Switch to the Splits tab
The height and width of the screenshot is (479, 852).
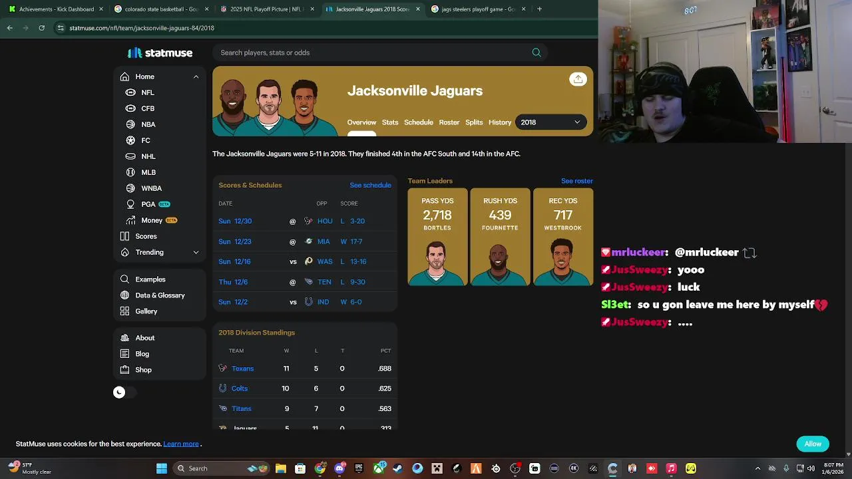point(474,122)
